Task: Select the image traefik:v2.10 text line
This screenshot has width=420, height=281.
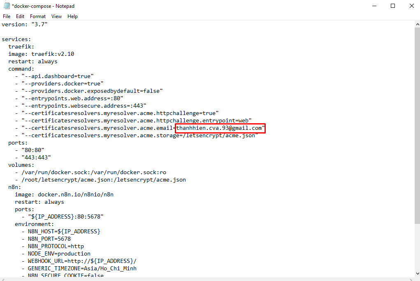Action: (x=42, y=54)
